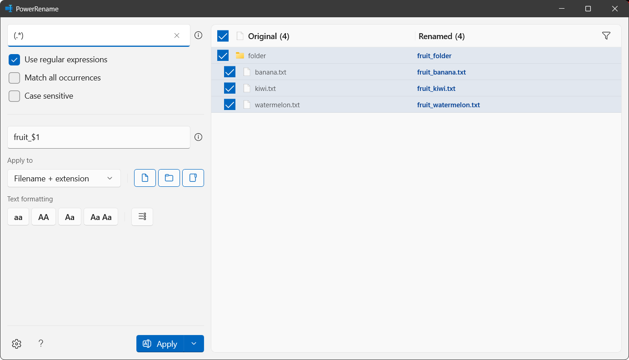
Task: Enable Case sensitive matching
Action: (14, 96)
